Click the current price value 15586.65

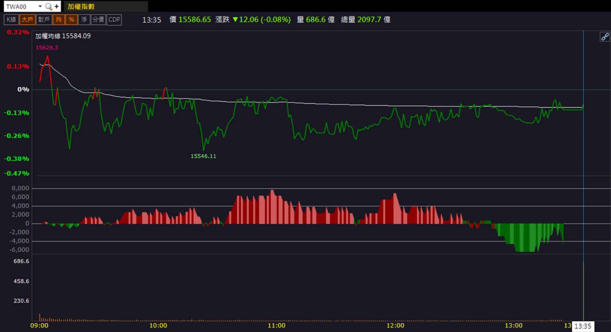pos(194,20)
